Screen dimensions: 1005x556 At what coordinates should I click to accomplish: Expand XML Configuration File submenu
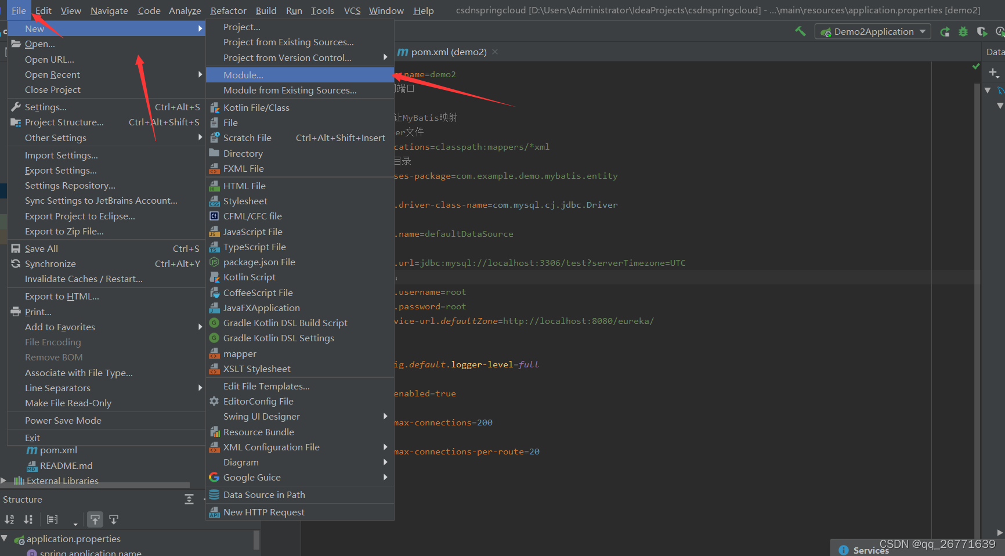(x=300, y=447)
